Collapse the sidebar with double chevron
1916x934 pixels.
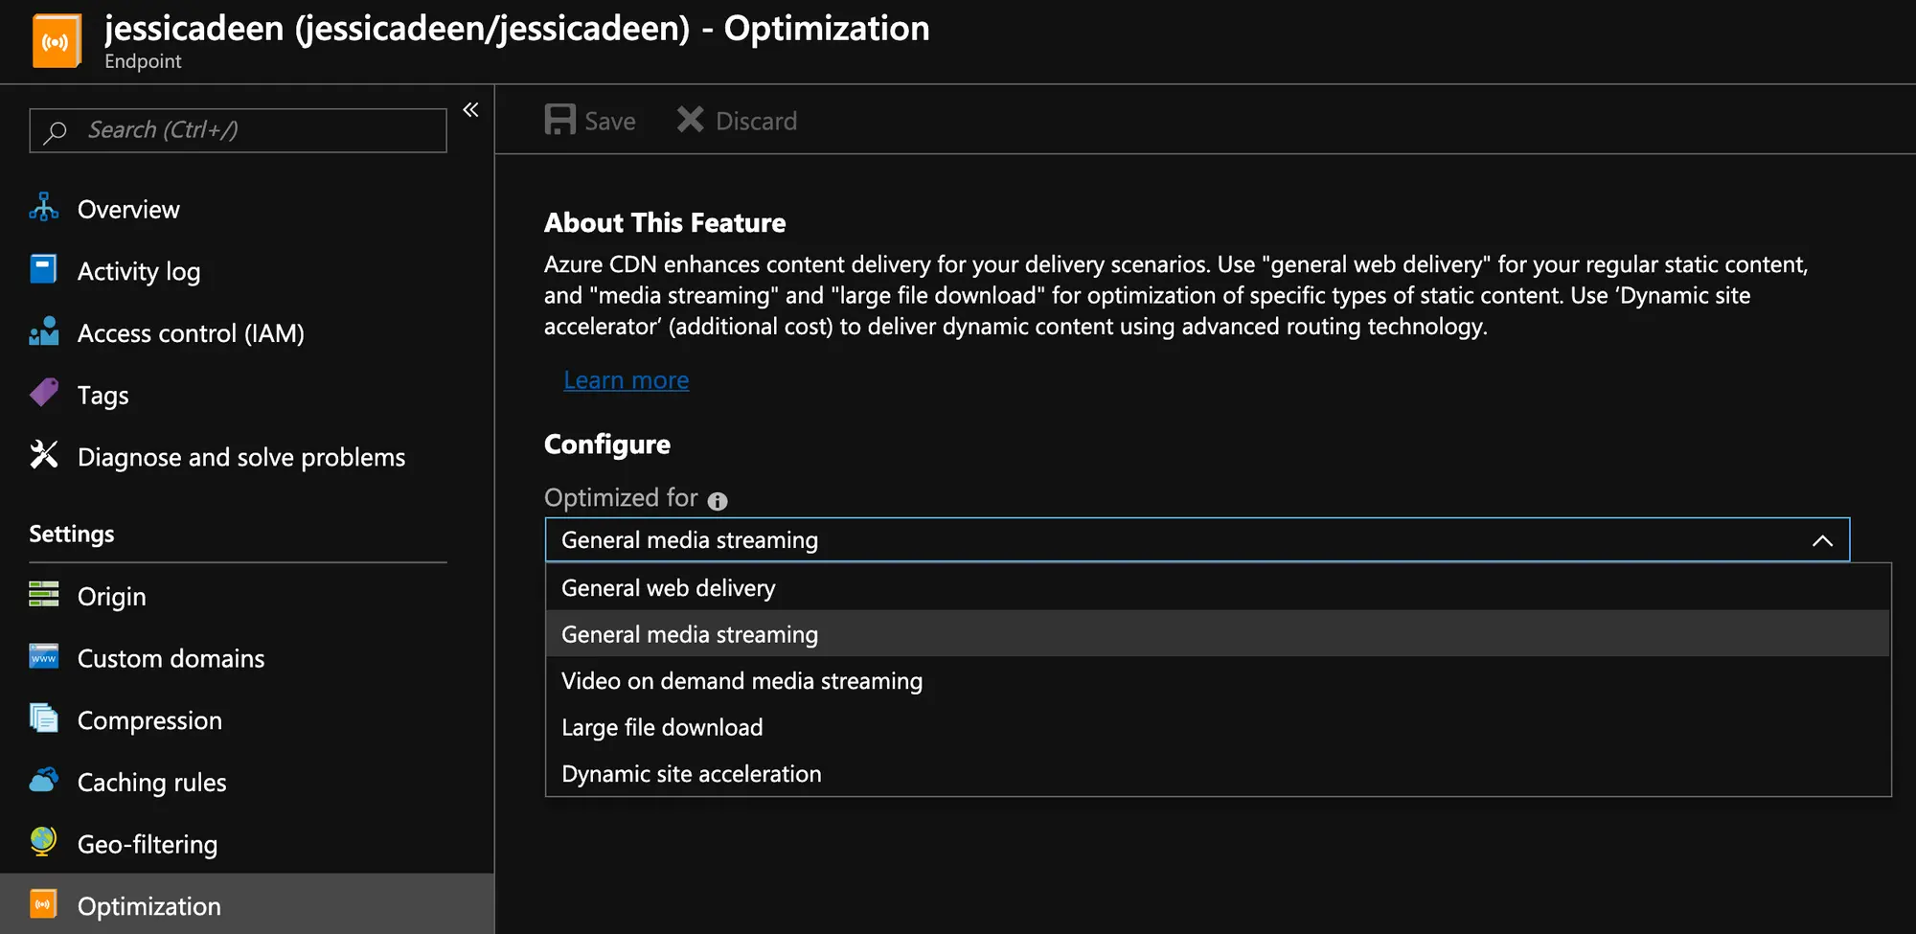(470, 110)
